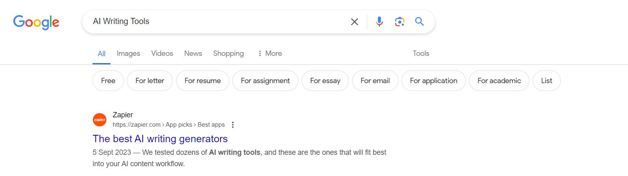The height and width of the screenshot is (176, 628).
Task: Select the List filter chip
Action: 546,81
